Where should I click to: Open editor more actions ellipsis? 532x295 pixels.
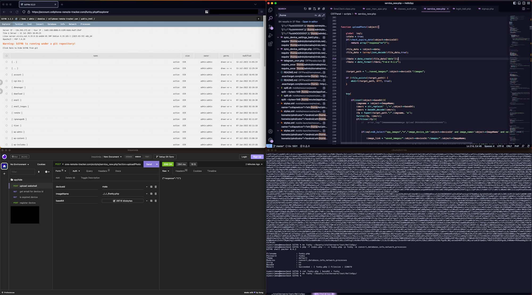point(528,9)
